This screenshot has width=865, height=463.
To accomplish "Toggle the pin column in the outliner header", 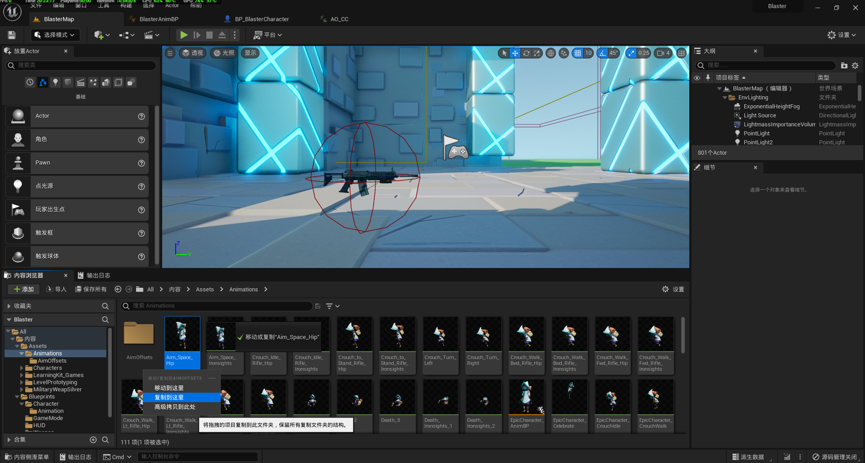I will tap(708, 78).
